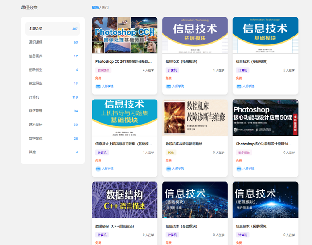Click publisher icon on Photoshop CC 2019 card

[98, 86]
